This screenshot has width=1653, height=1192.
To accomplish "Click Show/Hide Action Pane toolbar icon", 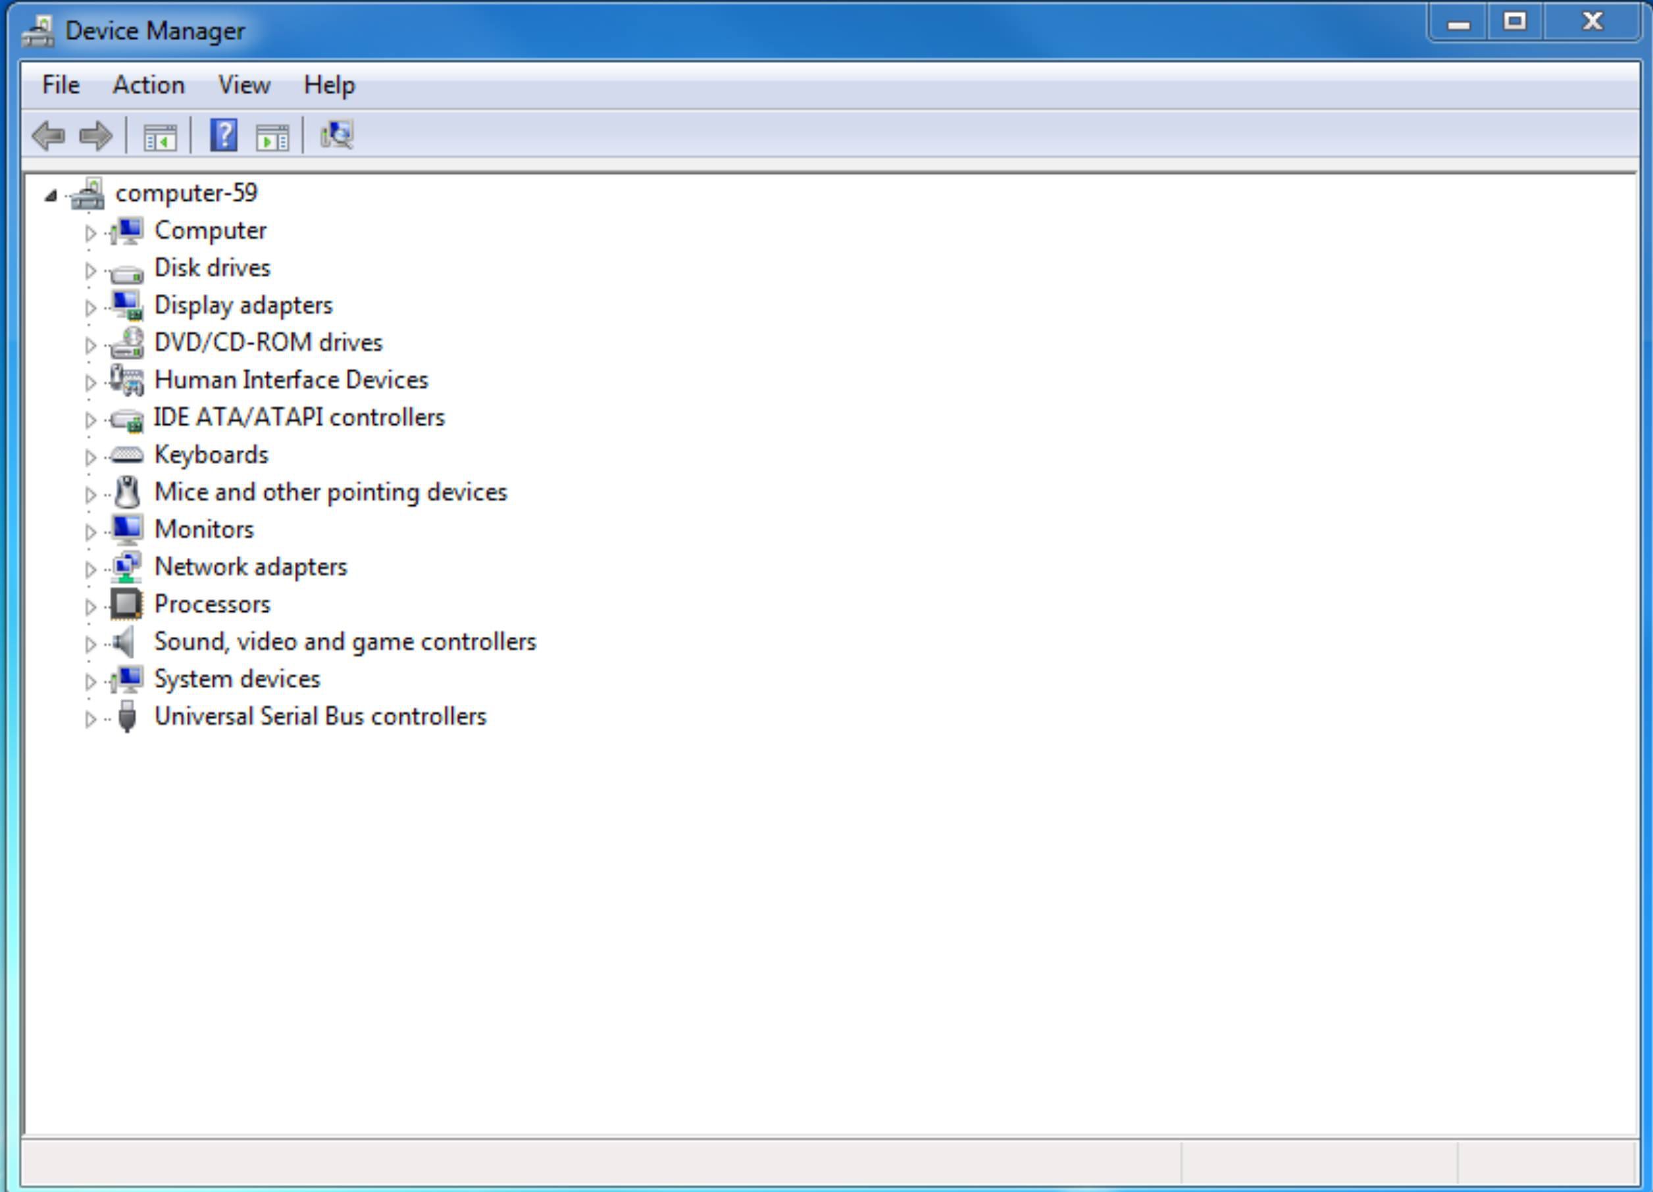I will point(272,136).
